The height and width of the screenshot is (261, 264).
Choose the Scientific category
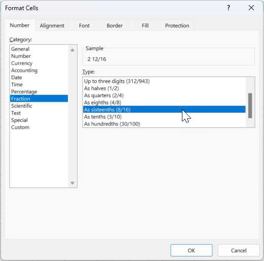(39, 106)
